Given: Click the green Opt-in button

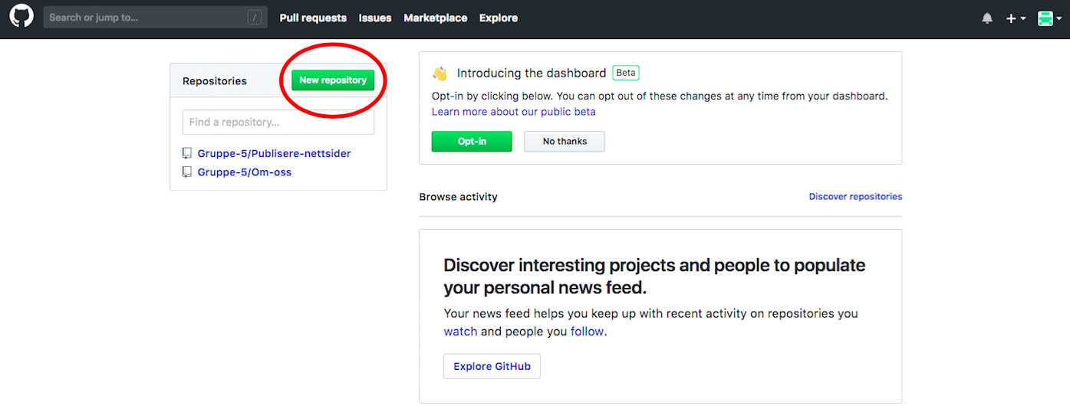Looking at the screenshot, I should click(472, 142).
